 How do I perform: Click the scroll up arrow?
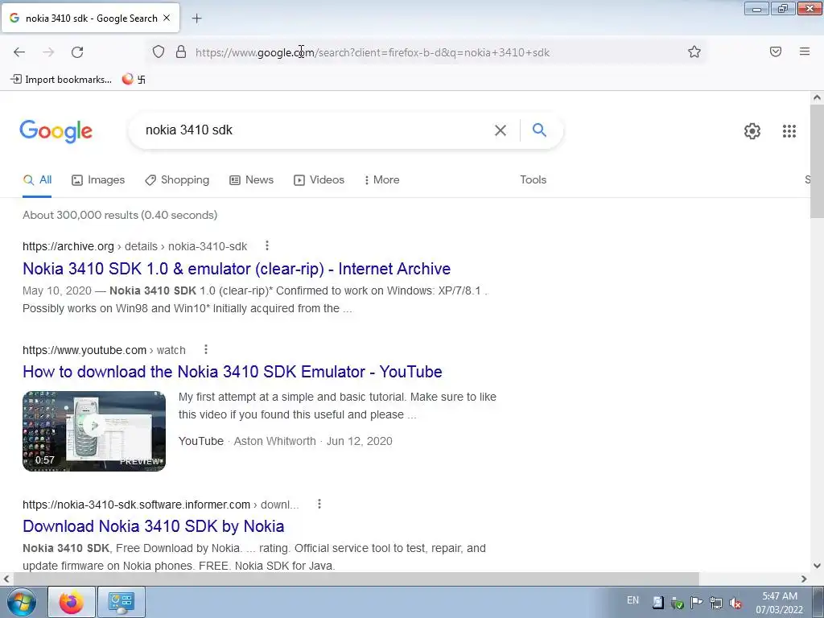(x=817, y=97)
